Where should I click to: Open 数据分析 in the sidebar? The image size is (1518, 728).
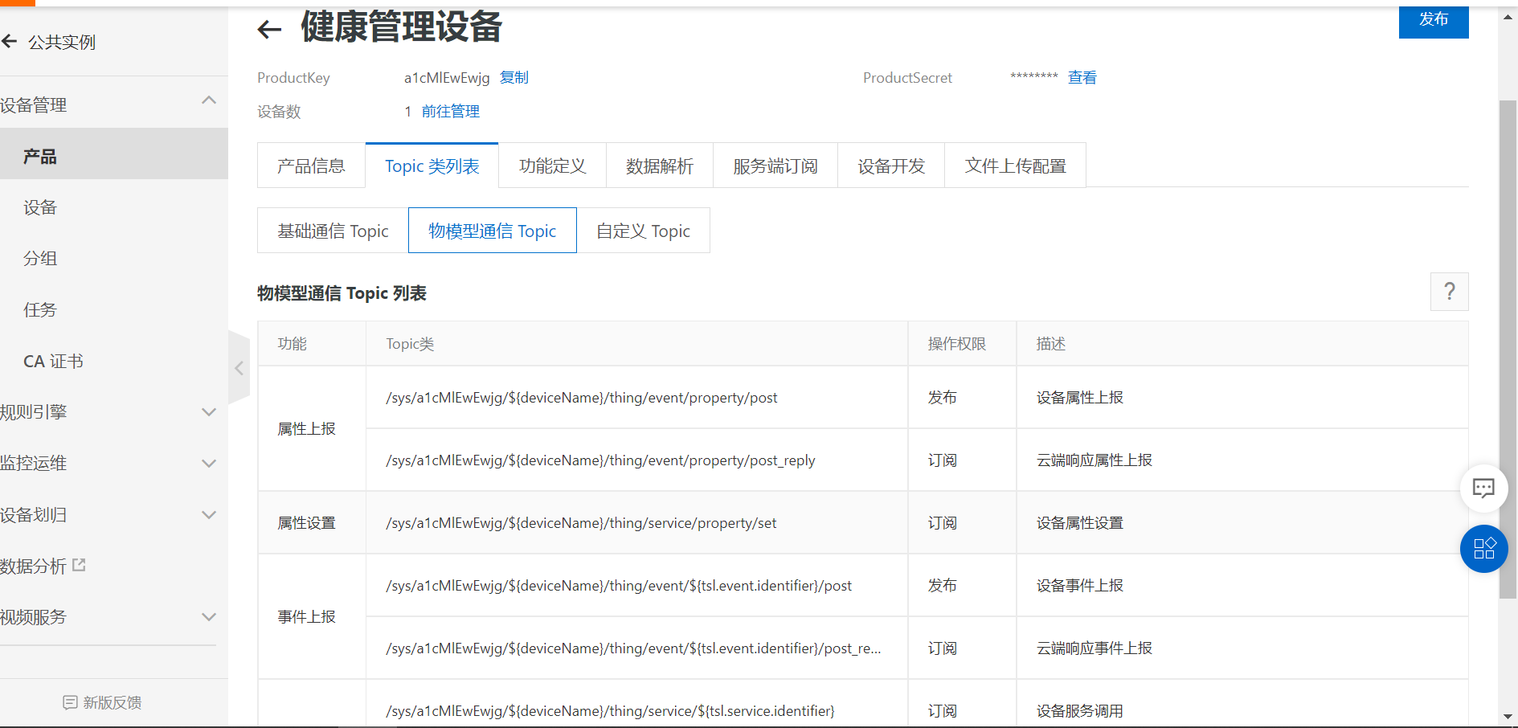(33, 566)
